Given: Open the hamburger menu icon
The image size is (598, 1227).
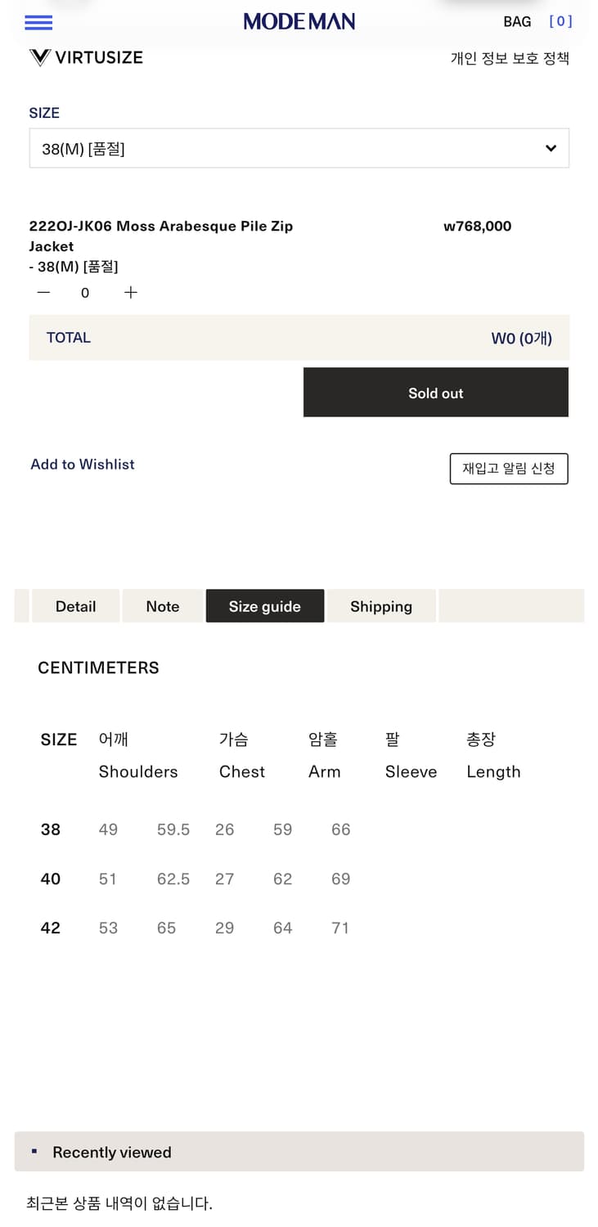Looking at the screenshot, I should click(x=38, y=22).
